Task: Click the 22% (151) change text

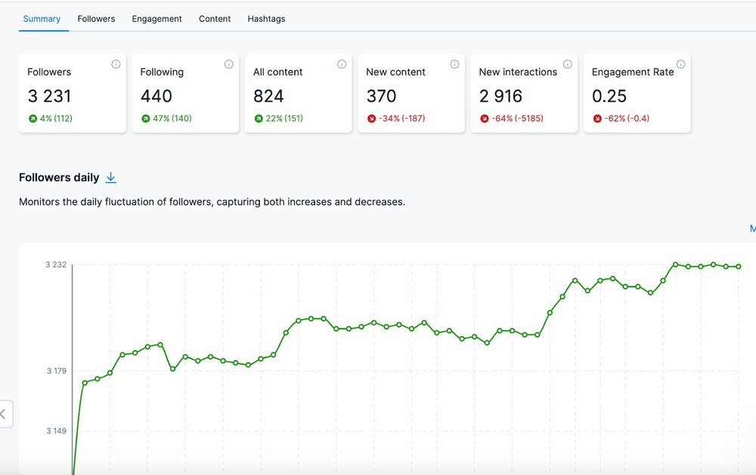Action: point(284,118)
